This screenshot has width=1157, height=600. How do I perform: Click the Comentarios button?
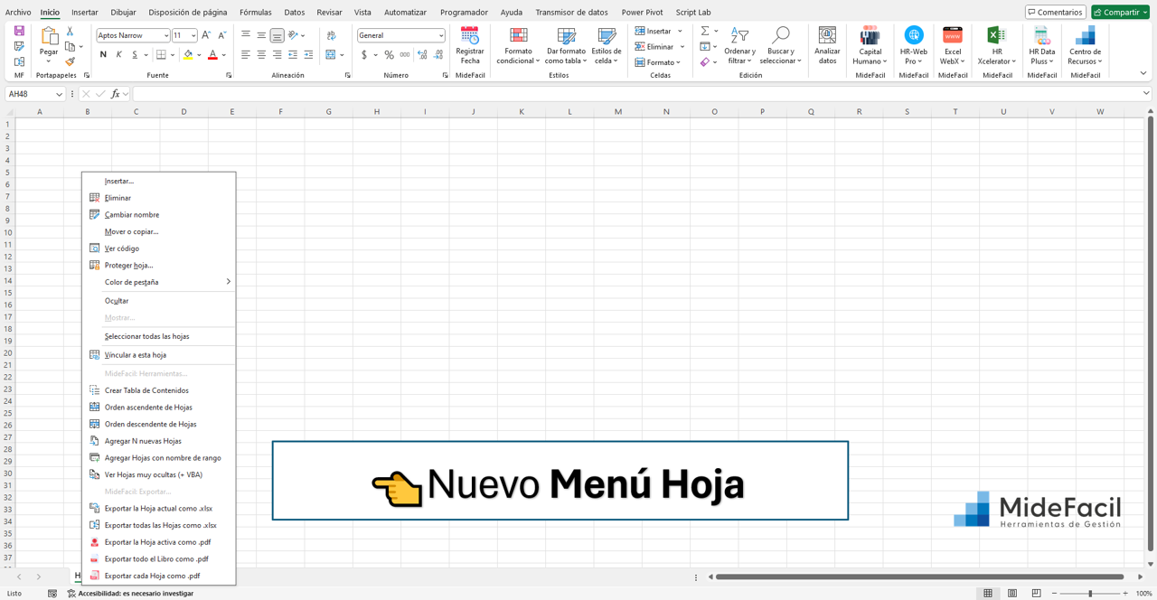(x=1053, y=12)
